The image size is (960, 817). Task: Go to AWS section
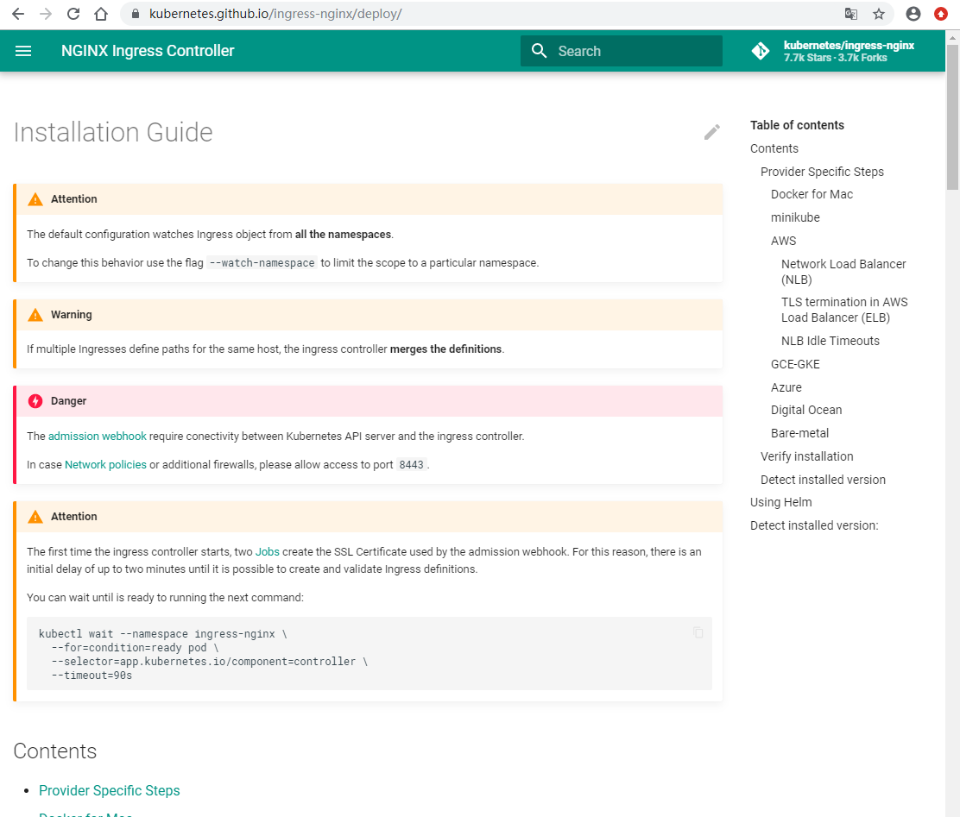point(784,241)
